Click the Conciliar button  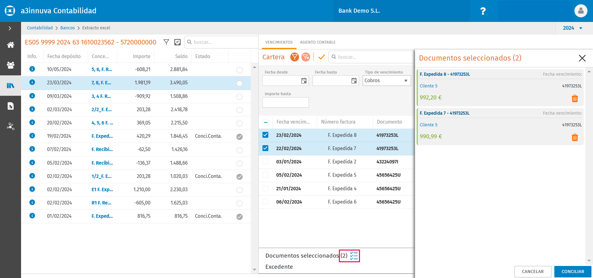coord(573,272)
